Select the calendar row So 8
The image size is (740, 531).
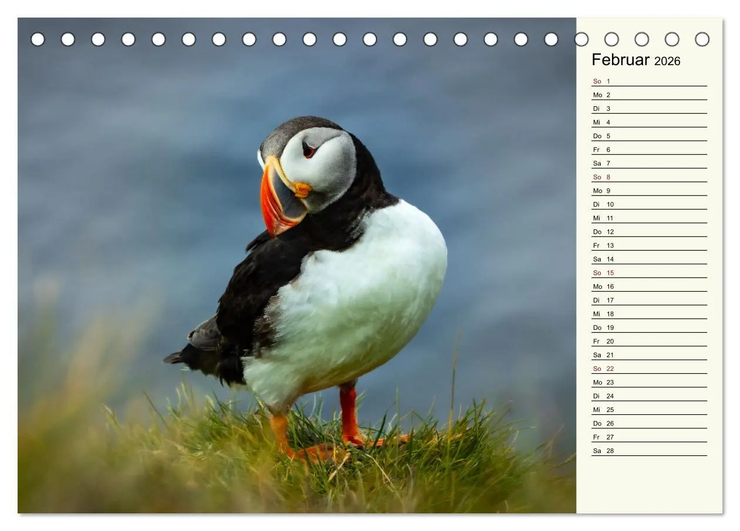point(649,177)
